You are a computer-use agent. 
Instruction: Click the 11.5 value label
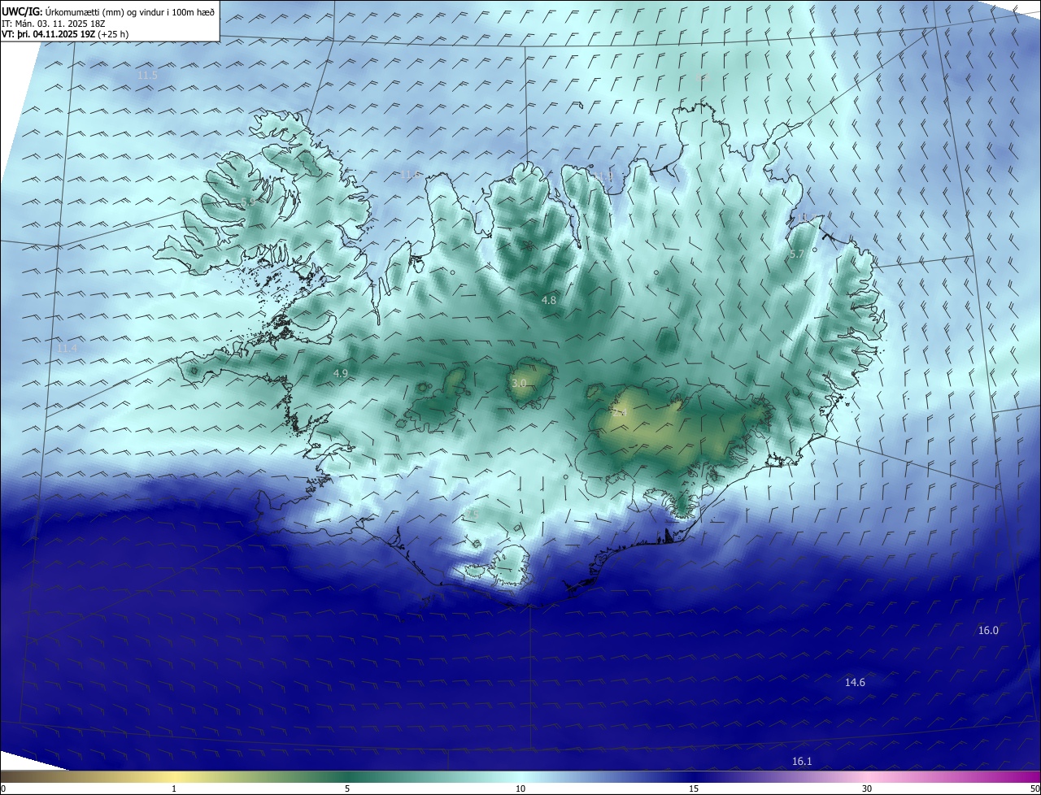click(147, 75)
